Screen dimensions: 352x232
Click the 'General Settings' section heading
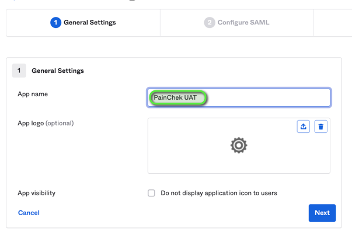click(58, 71)
